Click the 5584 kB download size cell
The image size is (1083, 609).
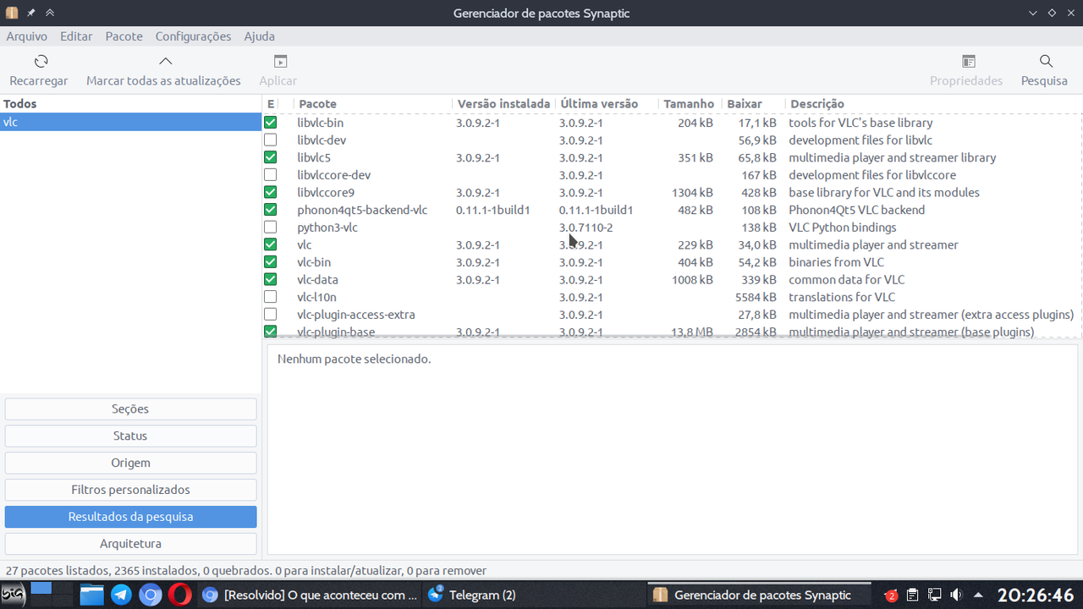(756, 297)
